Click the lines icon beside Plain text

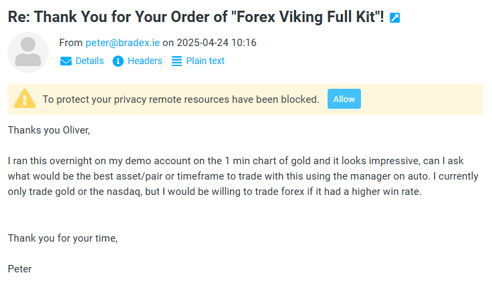click(176, 61)
